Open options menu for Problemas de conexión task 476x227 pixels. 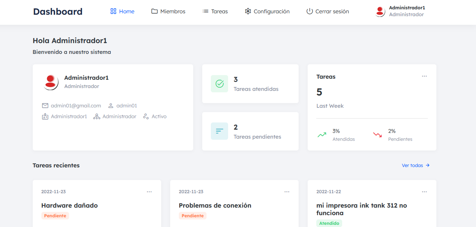(x=287, y=192)
